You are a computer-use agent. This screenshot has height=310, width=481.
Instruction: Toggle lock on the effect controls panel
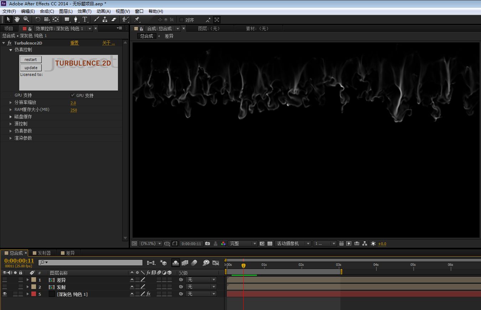click(30, 29)
